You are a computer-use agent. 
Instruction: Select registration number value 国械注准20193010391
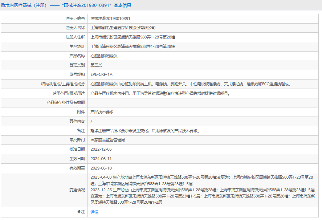[110, 19]
